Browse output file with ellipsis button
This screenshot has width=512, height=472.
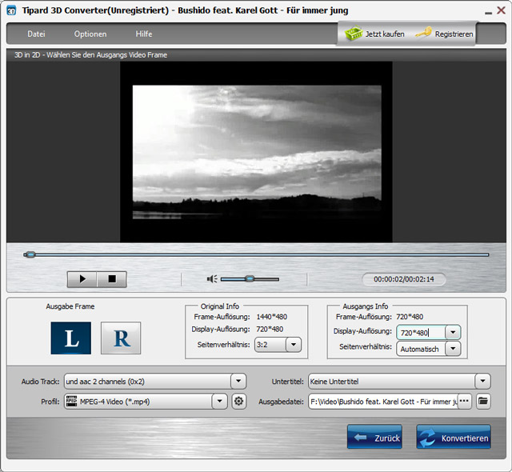tap(464, 401)
